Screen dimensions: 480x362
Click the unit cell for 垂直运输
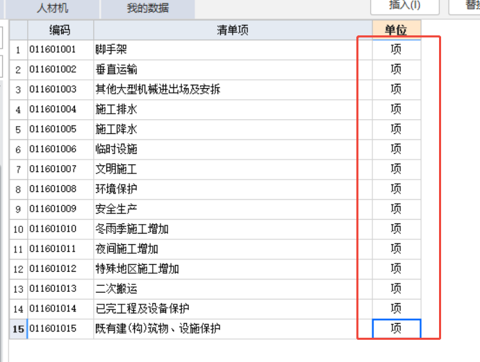coord(397,69)
